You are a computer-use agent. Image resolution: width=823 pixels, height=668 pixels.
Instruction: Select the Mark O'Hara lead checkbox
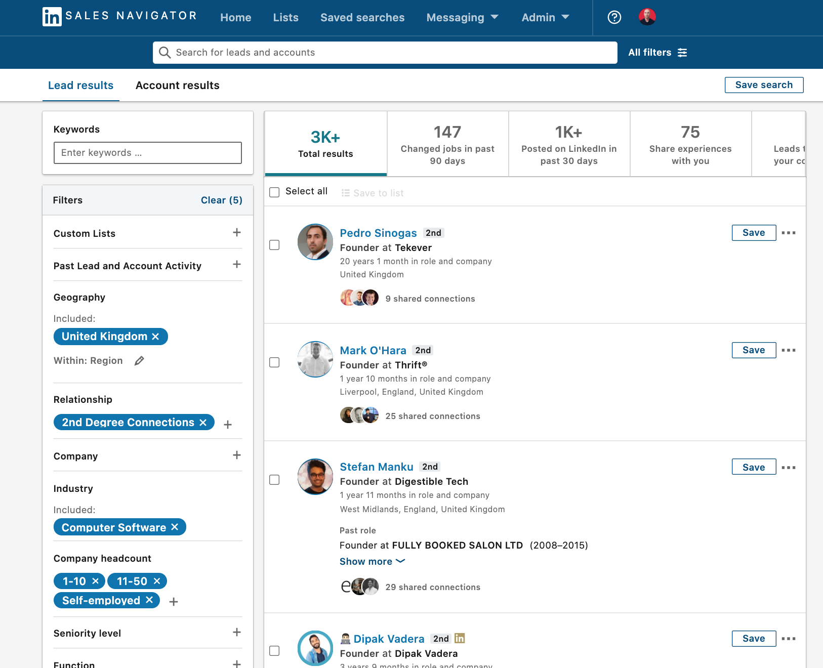coord(274,362)
